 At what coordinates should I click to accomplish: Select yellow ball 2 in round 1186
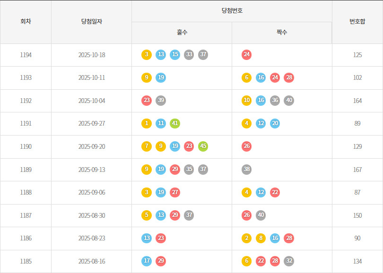(246, 238)
